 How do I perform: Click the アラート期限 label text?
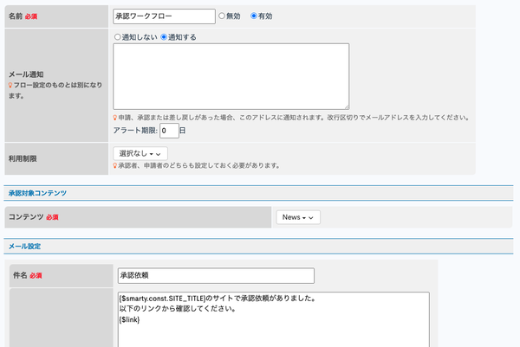coord(135,131)
